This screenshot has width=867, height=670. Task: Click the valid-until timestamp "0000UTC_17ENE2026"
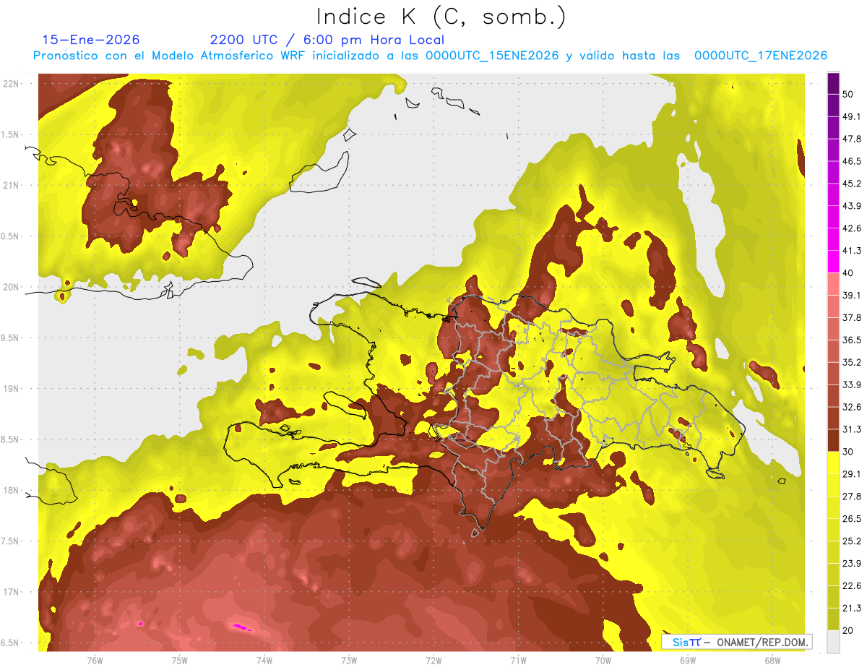(x=760, y=56)
